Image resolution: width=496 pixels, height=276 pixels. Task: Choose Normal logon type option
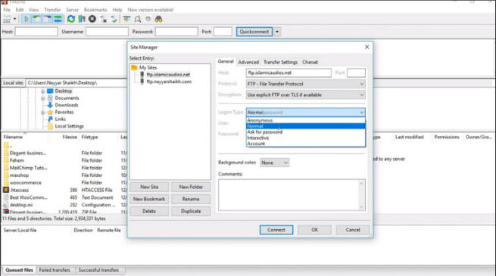point(306,126)
